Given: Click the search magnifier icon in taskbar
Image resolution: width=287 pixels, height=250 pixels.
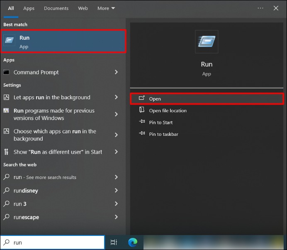Looking at the screenshot, I should [x=7, y=243].
